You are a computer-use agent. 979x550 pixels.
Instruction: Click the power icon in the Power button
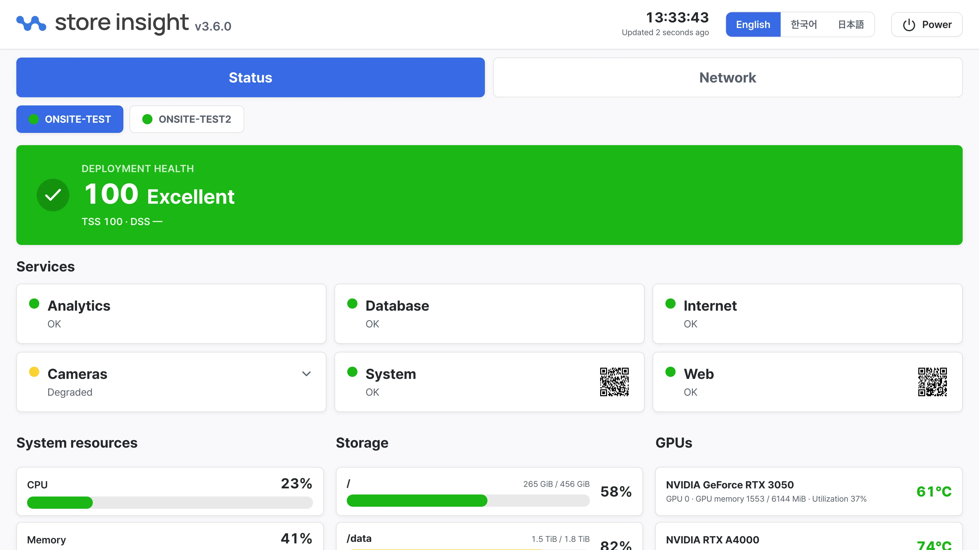click(x=909, y=25)
